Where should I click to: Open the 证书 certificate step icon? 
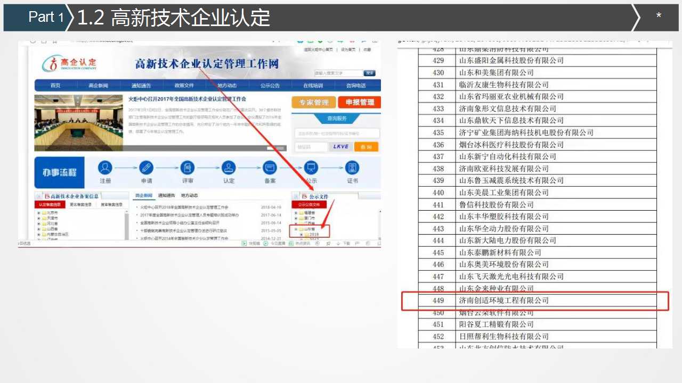point(352,168)
